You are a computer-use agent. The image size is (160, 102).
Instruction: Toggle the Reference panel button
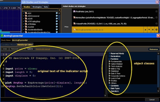153,49
